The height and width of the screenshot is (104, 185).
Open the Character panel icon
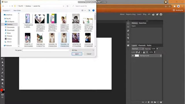click(128, 35)
